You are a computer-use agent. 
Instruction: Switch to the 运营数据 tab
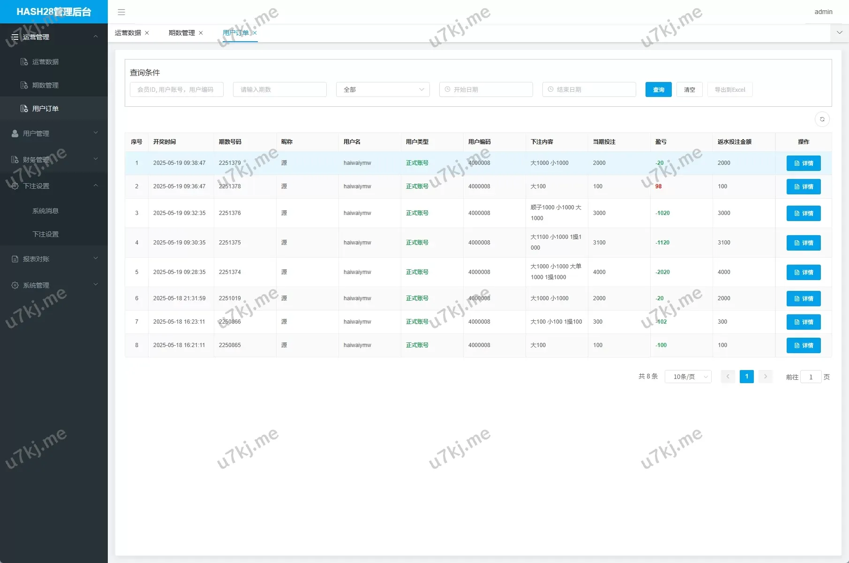[128, 33]
